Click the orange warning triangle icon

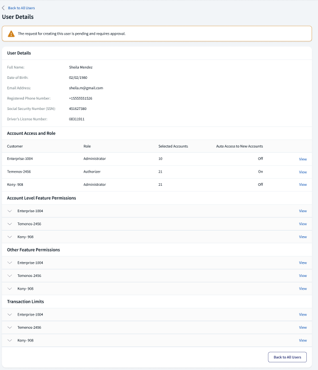point(11,34)
